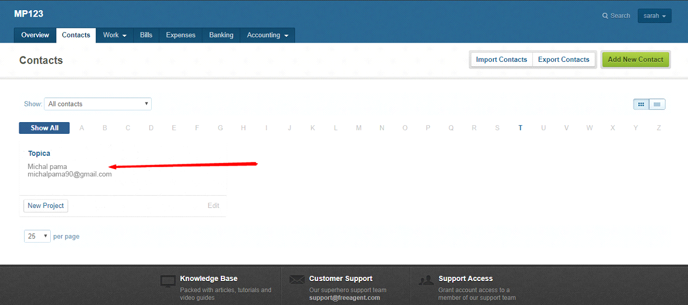
Task: Create New Project for Topica
Action: coord(46,206)
